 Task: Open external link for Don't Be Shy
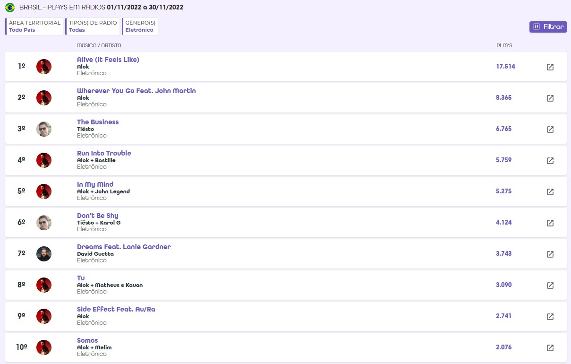550,223
